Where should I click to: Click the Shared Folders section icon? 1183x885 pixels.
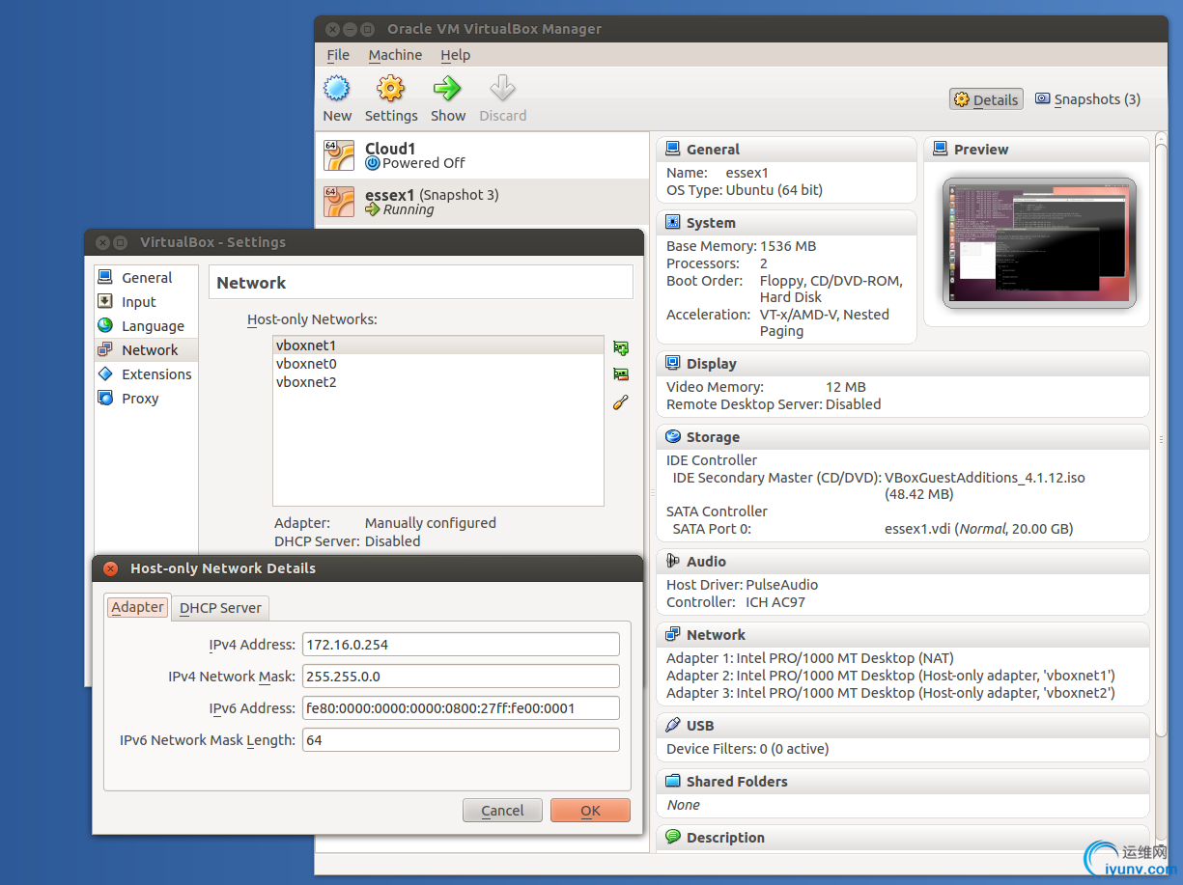673,782
